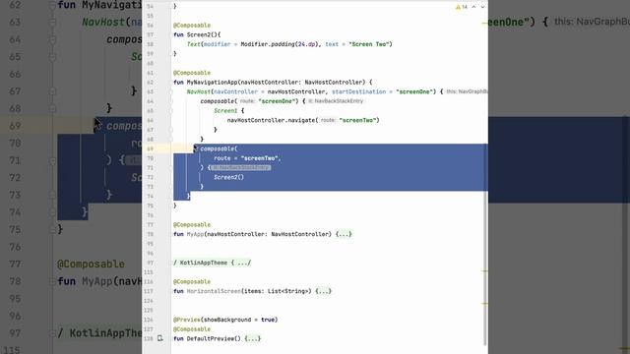Click '@Composable' annotation on line 61
The height and width of the screenshot is (354, 630).
[x=192, y=73]
